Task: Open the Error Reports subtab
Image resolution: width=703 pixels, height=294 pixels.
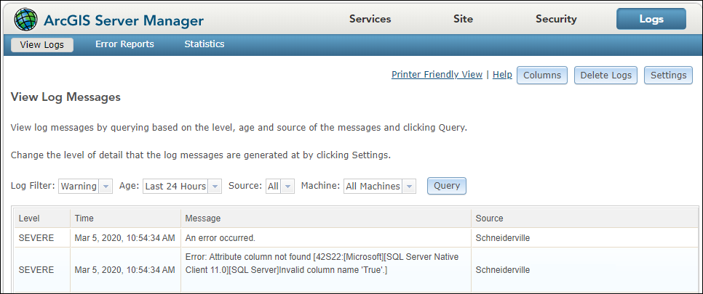Action: click(x=124, y=44)
